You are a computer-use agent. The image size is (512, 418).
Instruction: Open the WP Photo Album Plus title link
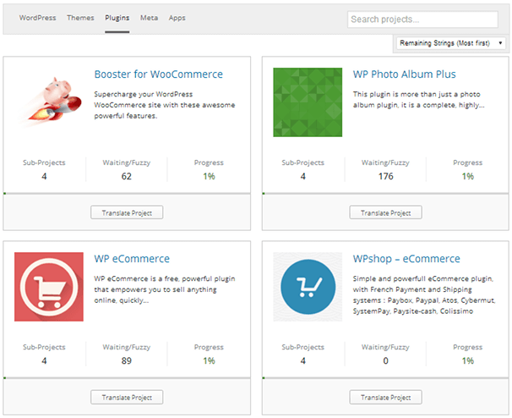pos(404,74)
